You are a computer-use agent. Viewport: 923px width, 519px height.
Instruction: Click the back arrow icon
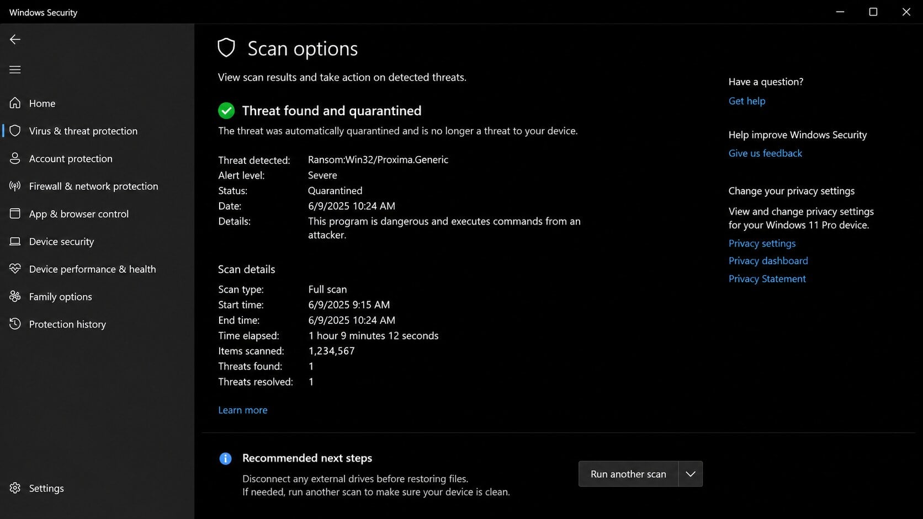15,39
